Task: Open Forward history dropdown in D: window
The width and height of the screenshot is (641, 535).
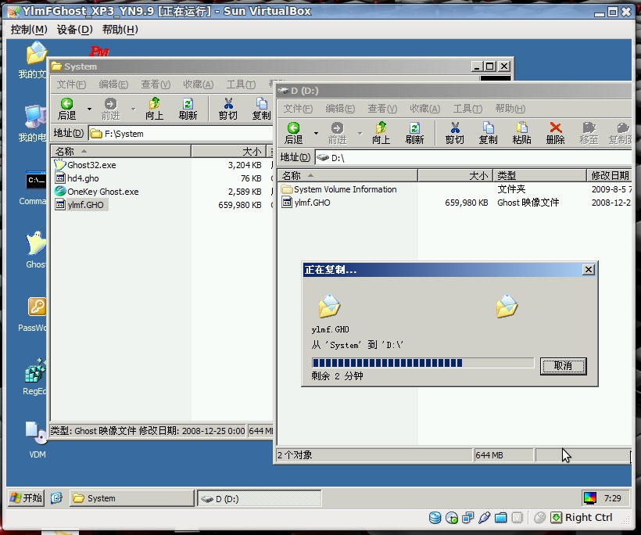Action: click(x=360, y=133)
